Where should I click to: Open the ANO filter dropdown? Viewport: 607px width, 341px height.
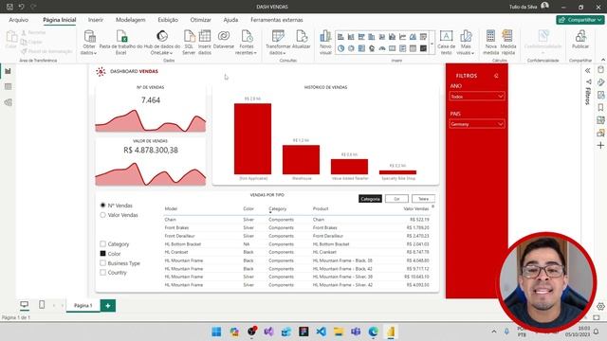[477, 97]
